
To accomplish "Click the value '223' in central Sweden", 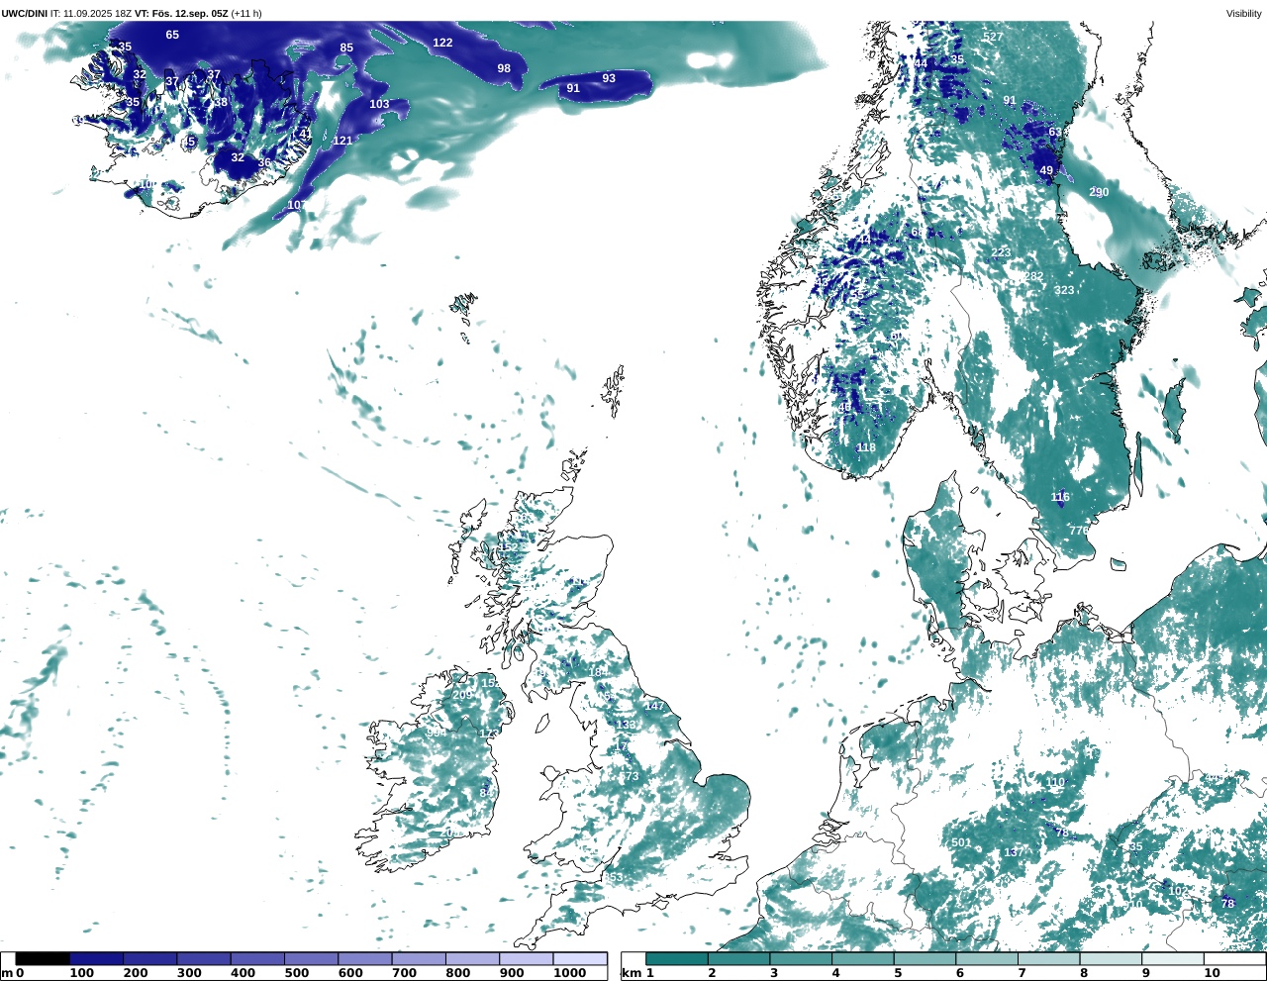I will click(x=1002, y=252).
